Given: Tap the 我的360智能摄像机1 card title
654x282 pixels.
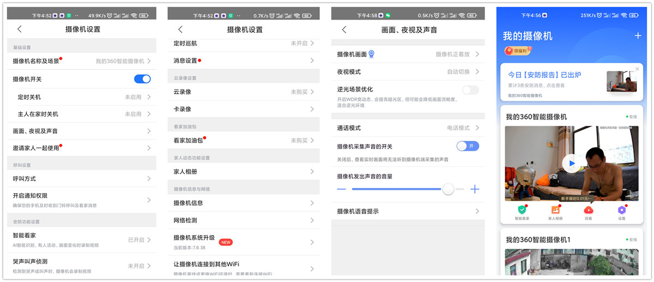Looking at the screenshot, I should 538,240.
